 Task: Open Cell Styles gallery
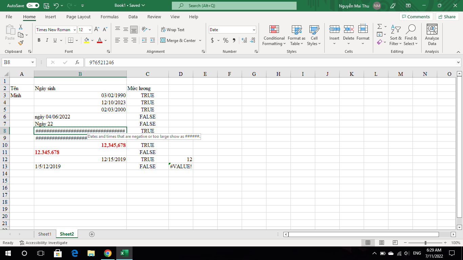pos(314,35)
